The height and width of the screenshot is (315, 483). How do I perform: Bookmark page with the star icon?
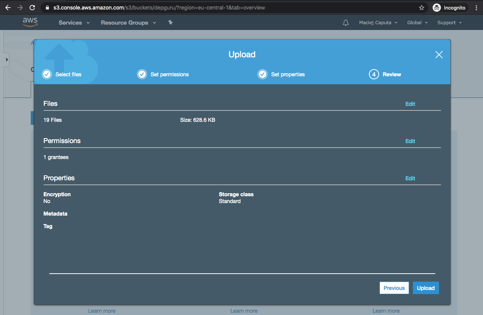point(421,8)
